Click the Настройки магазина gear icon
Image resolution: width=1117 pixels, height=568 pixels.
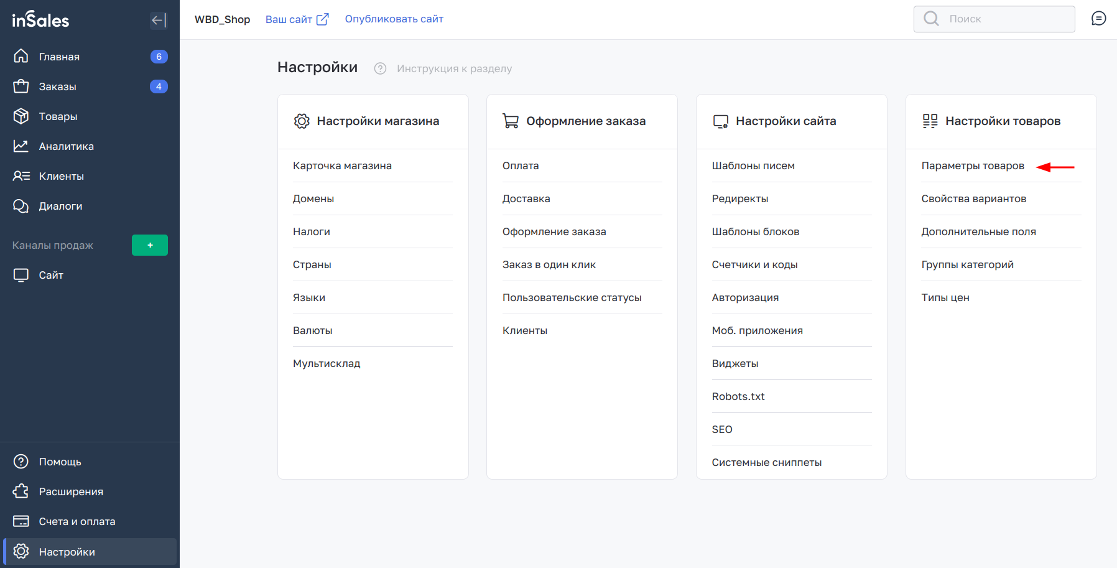click(x=302, y=121)
